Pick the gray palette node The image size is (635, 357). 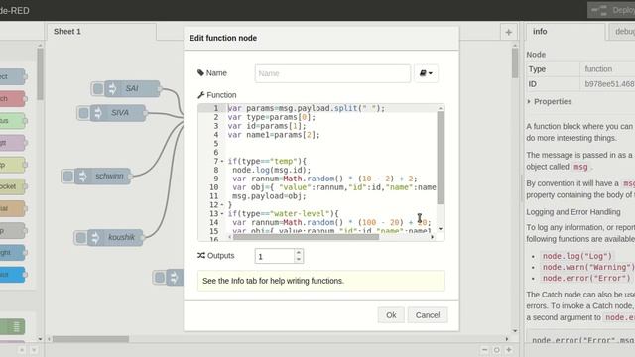[x=12, y=231]
